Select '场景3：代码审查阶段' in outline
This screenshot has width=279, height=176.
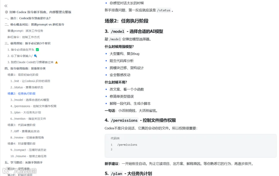21,125
